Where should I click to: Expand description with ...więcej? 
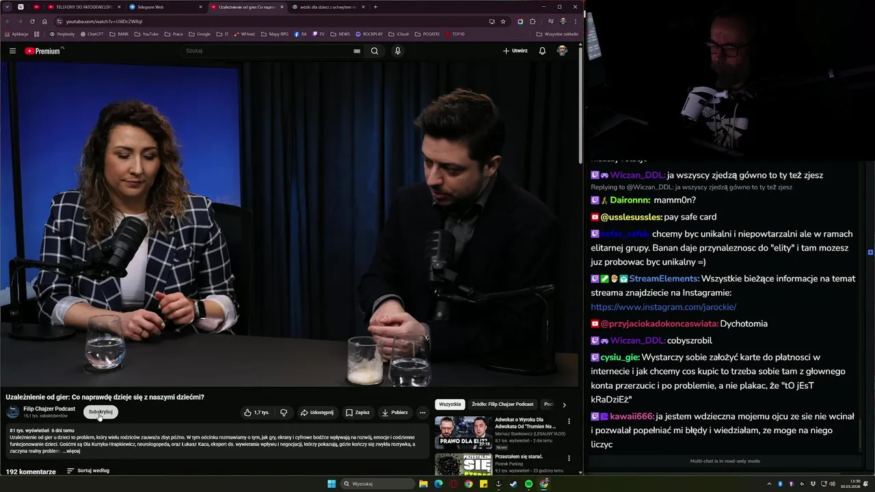[71, 452]
